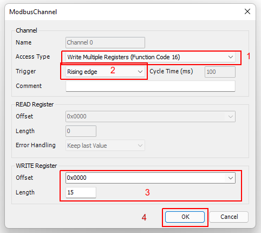Click the Name field containing Channel 0

[105, 42]
